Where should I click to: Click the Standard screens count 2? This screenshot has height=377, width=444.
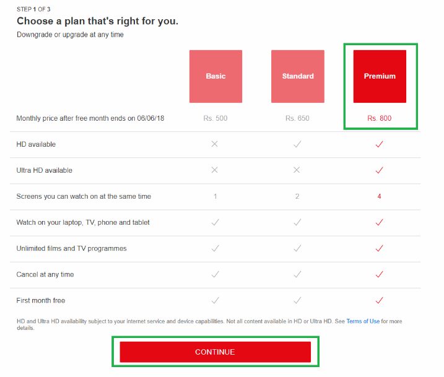(x=297, y=196)
